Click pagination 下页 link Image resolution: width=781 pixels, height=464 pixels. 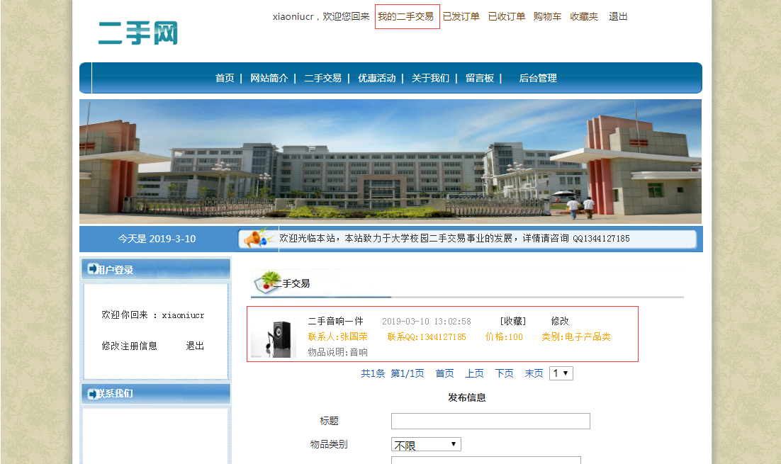tap(505, 373)
